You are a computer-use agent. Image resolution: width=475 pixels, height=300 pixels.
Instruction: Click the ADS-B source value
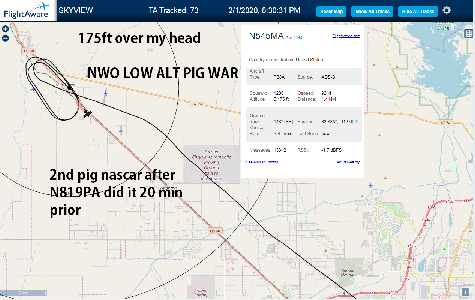pos(328,77)
